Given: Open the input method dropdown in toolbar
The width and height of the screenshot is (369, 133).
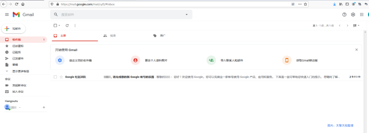Looking at the screenshot, I should tap(356, 25).
